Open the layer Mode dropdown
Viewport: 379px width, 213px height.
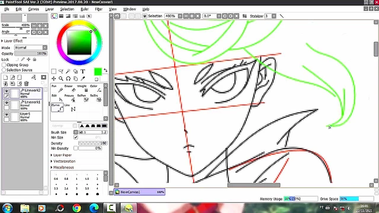coord(31,47)
